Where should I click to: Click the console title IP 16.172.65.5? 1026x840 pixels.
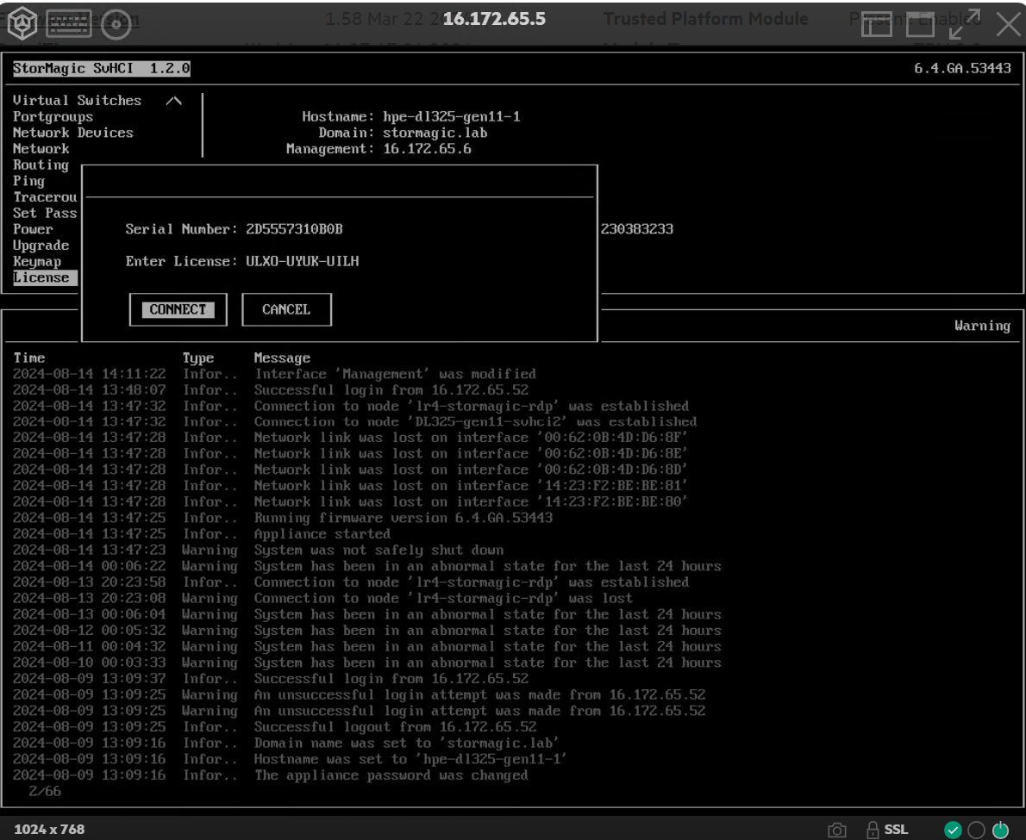494,19
